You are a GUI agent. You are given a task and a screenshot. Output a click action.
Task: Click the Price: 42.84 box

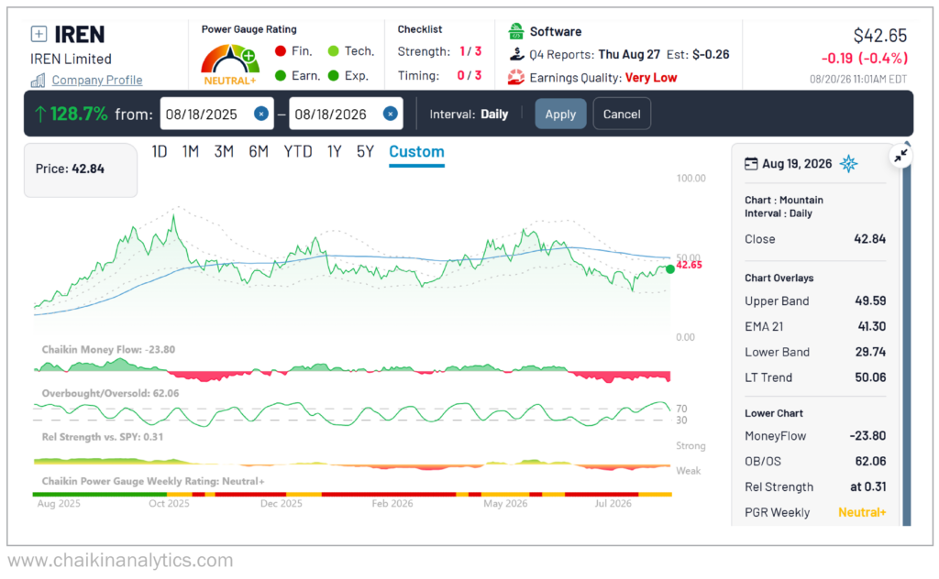pyautogui.click(x=81, y=169)
